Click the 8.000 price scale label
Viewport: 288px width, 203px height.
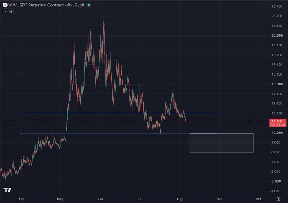click(276, 152)
